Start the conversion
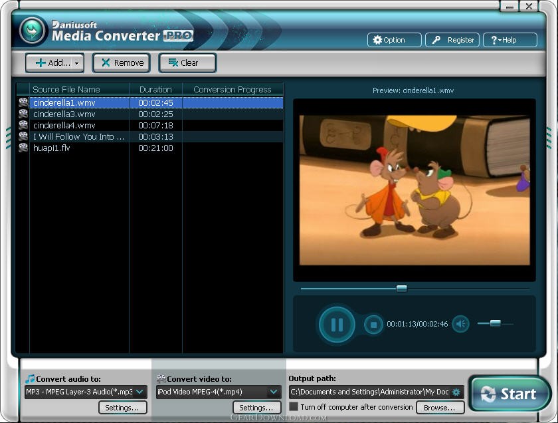Viewport: 558px width, 423px height. (510, 394)
